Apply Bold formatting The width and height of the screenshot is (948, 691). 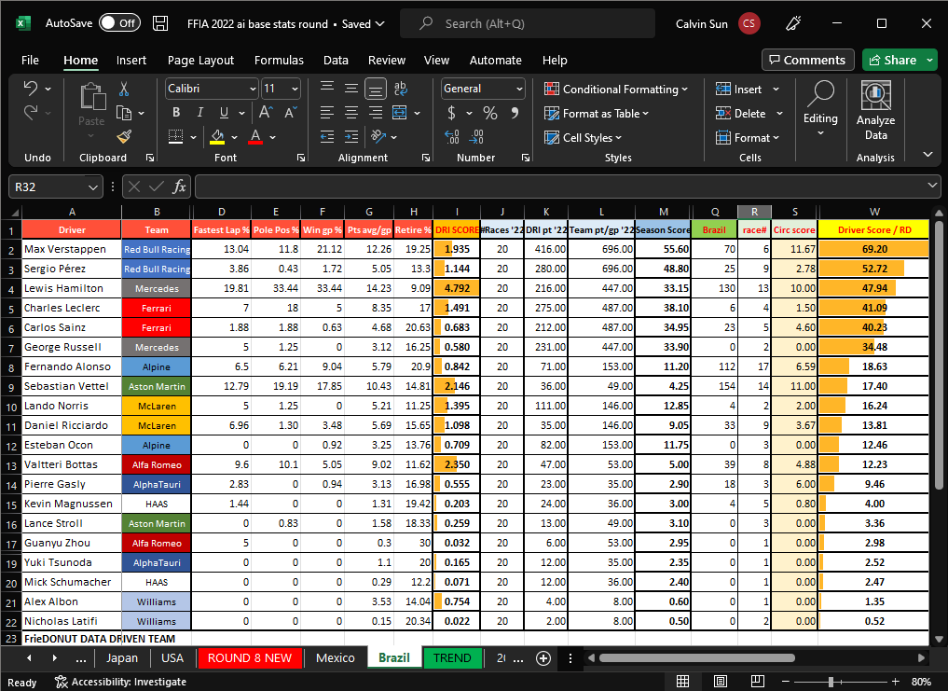tap(176, 113)
